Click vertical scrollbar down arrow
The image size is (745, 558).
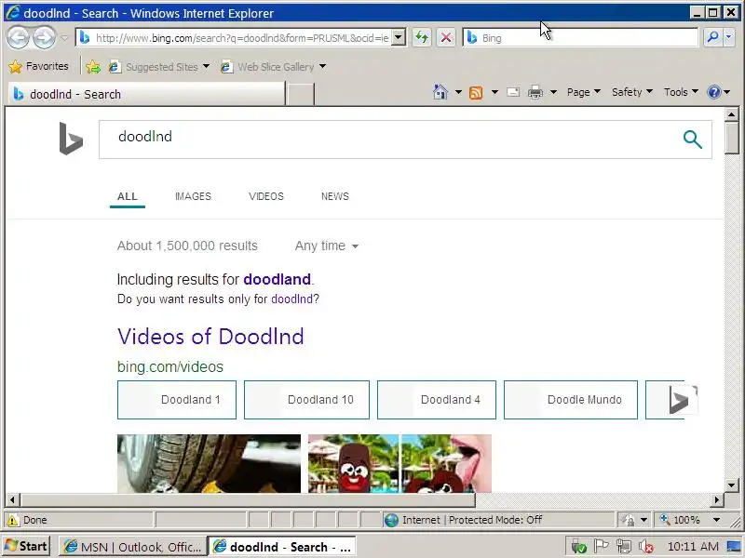click(x=732, y=485)
